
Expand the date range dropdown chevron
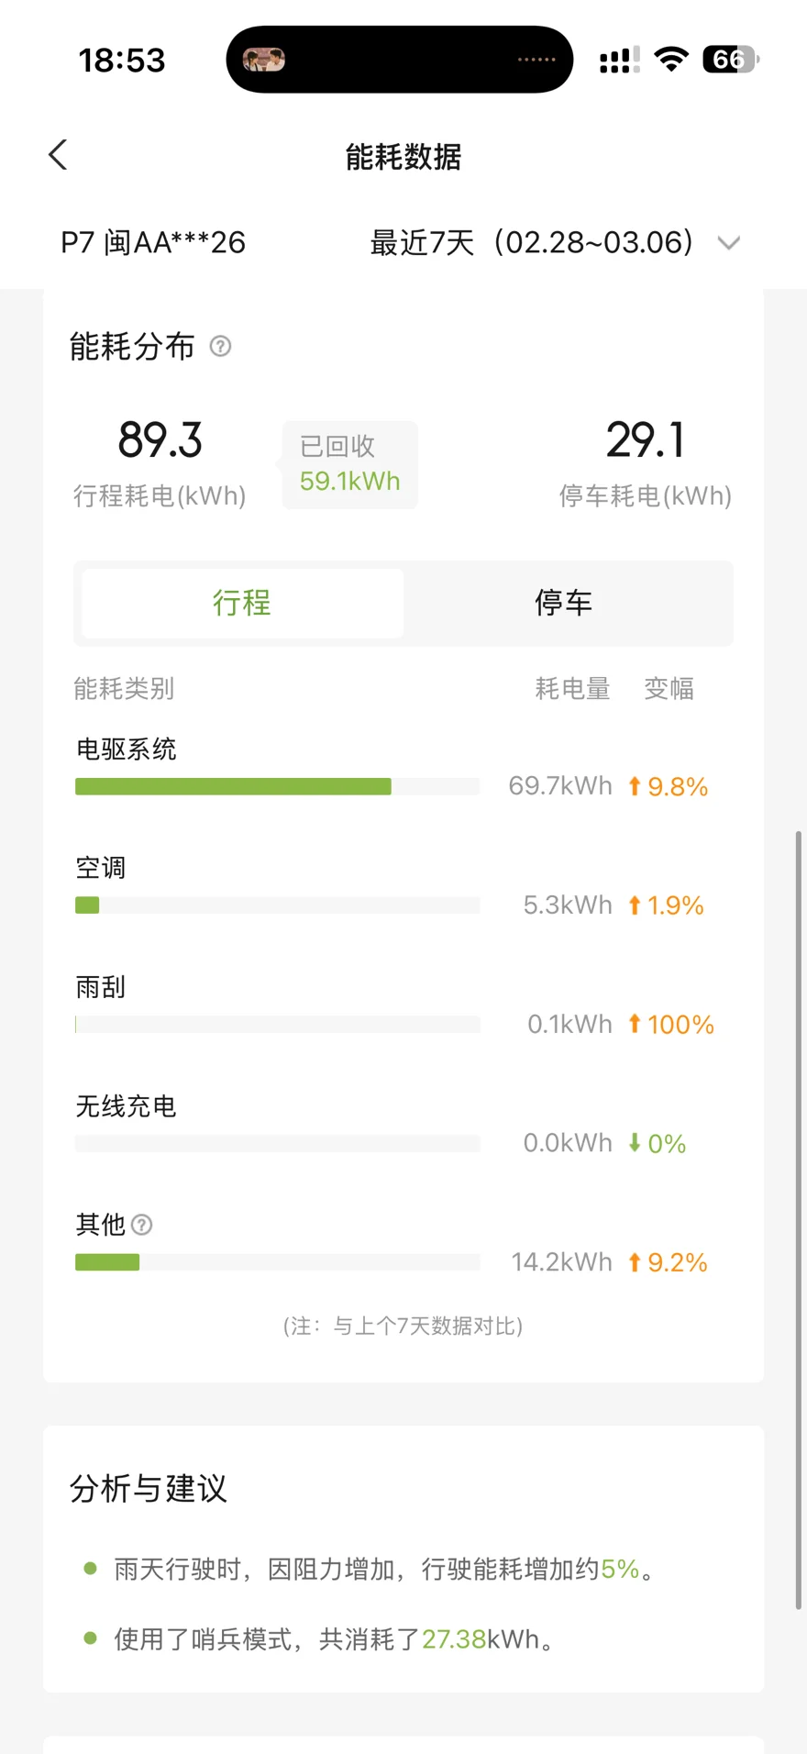(x=729, y=243)
